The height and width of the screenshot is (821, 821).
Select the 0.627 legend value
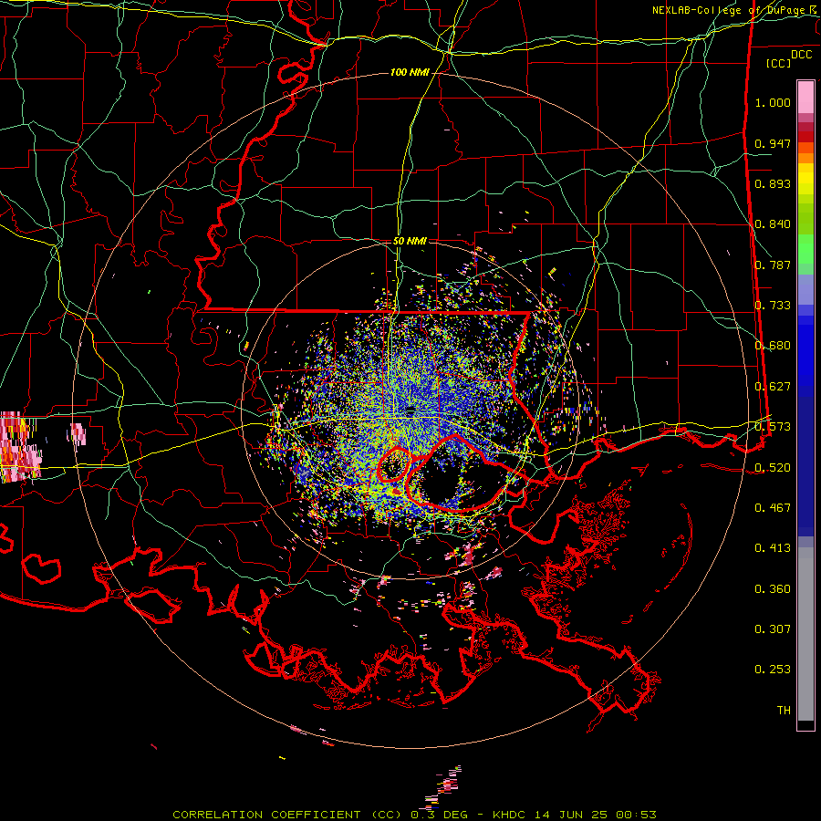point(773,387)
